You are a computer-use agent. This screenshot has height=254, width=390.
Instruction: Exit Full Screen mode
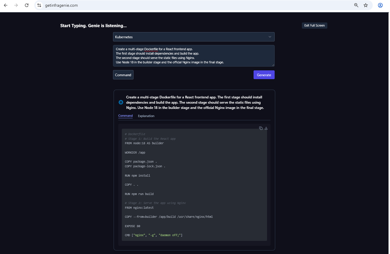314,25
